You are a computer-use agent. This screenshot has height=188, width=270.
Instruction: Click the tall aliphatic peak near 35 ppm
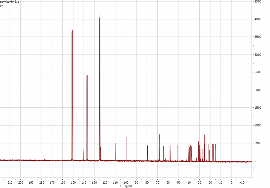pos(194,146)
